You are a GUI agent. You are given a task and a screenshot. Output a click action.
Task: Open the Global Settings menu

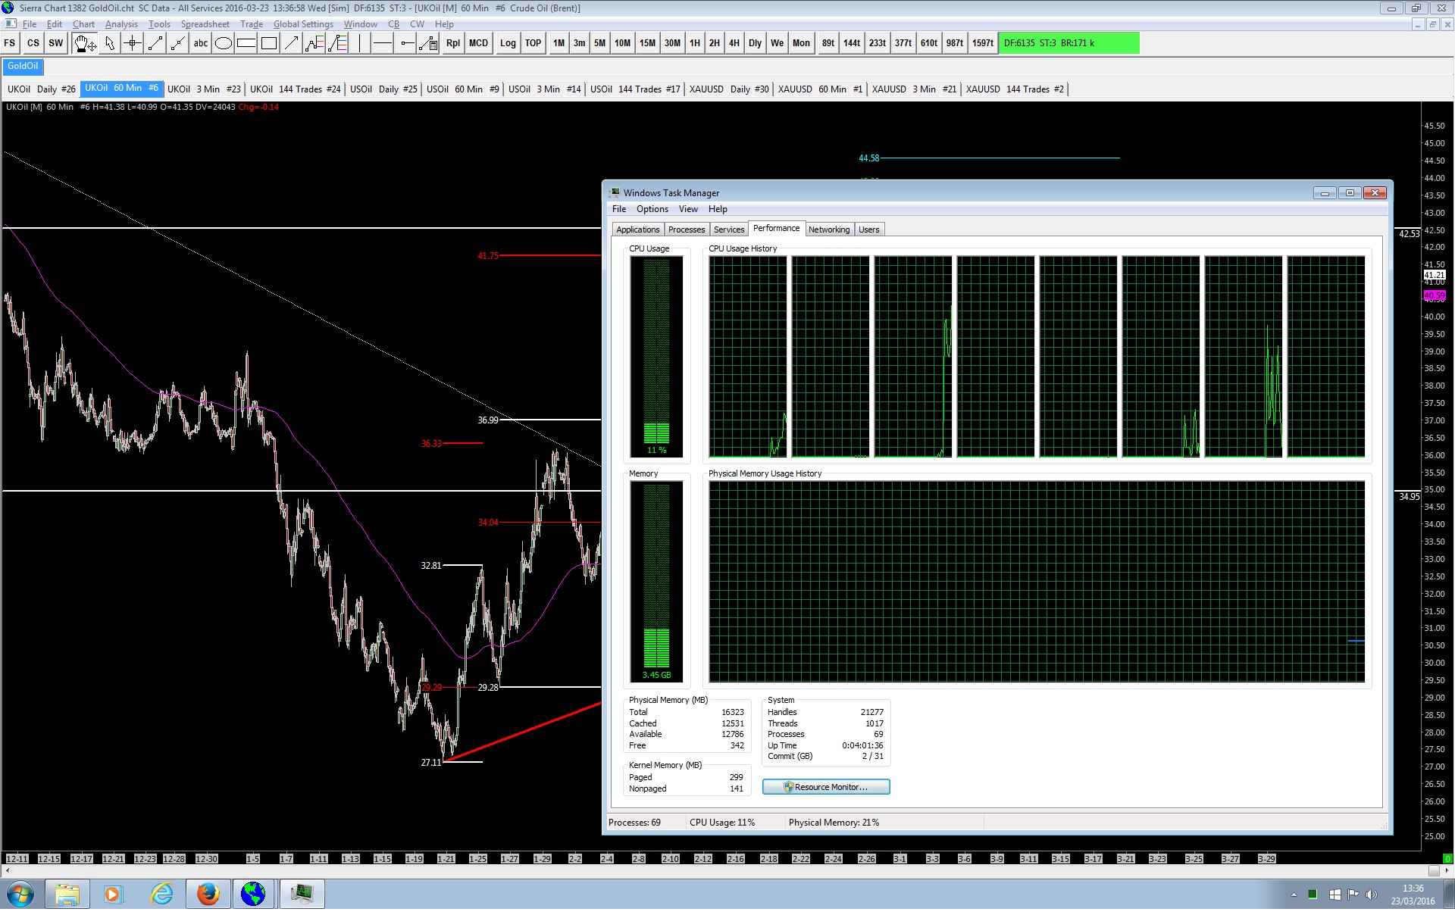pos(303,24)
